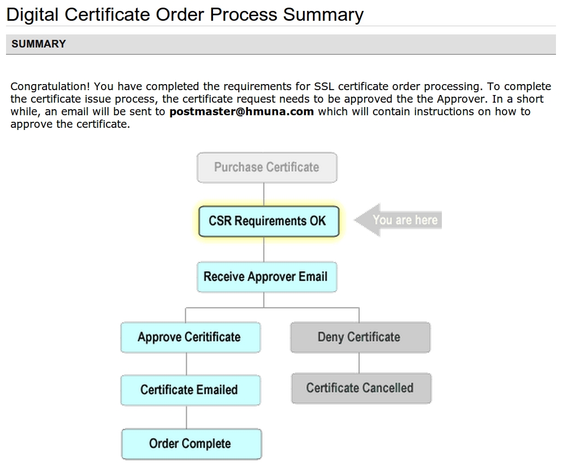This screenshot has width=562, height=468.
Task: Click the grey Deny Certificate box
Action: [x=359, y=337]
